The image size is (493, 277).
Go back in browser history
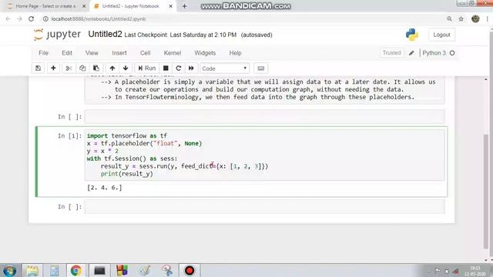pos(8,18)
